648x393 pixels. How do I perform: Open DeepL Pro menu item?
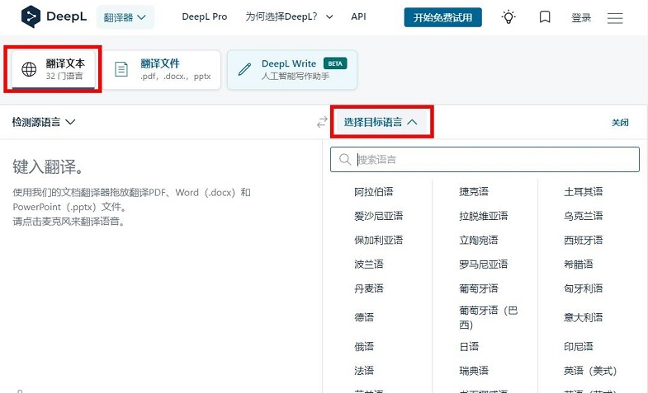point(205,17)
